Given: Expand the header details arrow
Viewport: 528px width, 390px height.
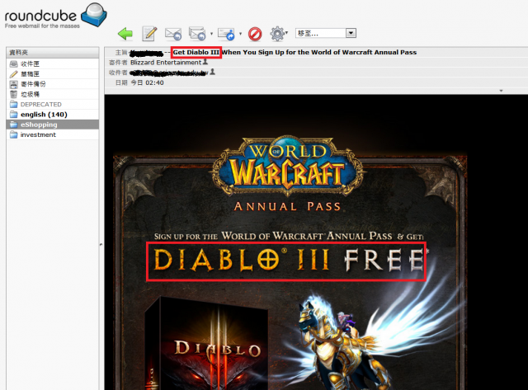Looking at the screenshot, I should point(501,91).
